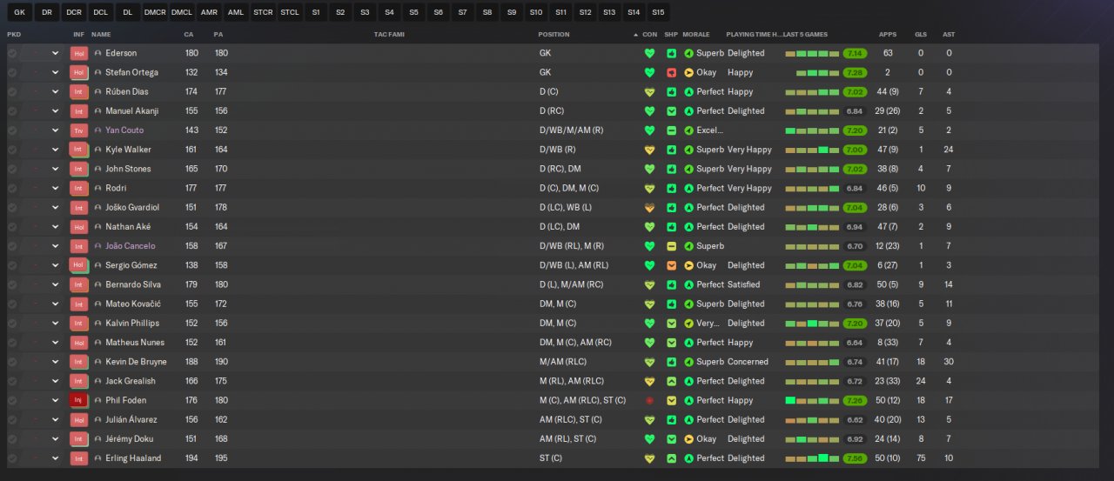Click Phil Foden's Inj status badge

tap(79, 401)
